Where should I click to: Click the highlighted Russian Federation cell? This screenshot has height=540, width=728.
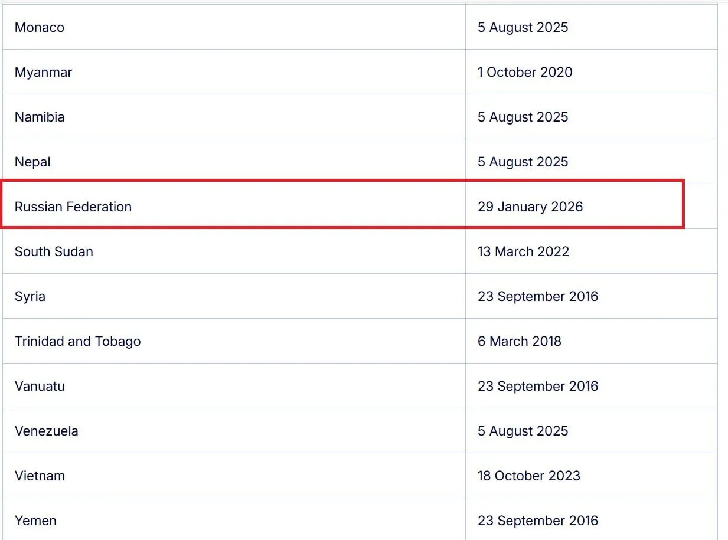coord(73,207)
